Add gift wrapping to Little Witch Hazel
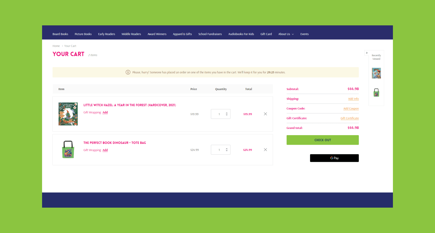 coord(105,112)
